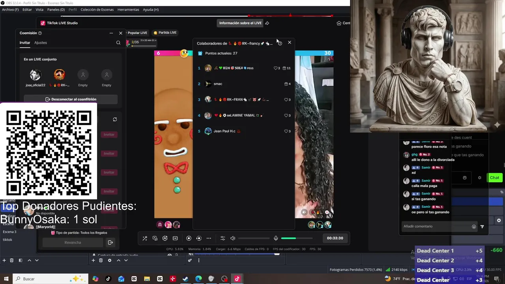Adjust the green microphone level slider

point(297,238)
